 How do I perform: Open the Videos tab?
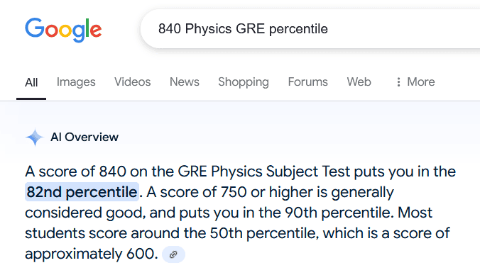[x=133, y=82]
